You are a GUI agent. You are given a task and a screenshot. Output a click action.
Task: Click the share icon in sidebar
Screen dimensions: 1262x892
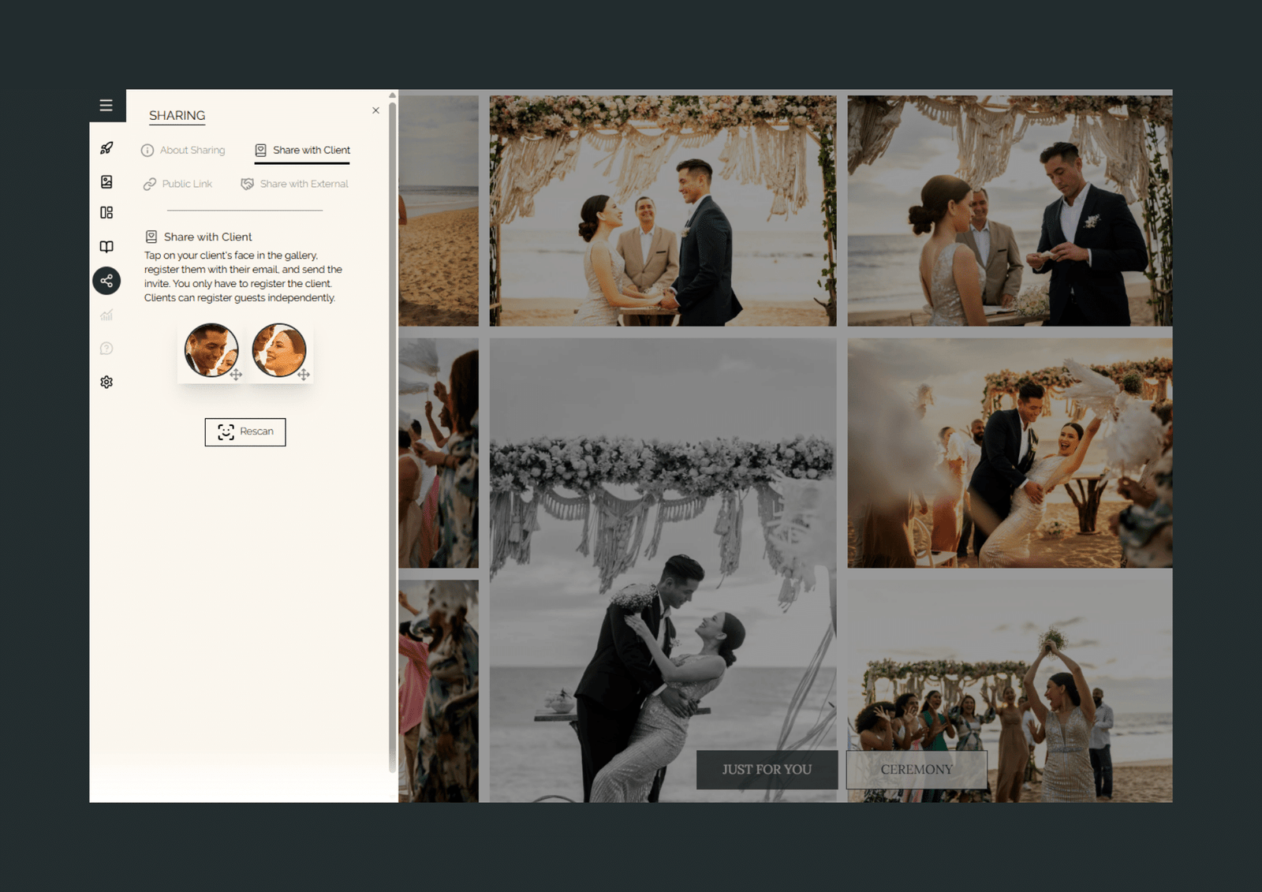[106, 281]
